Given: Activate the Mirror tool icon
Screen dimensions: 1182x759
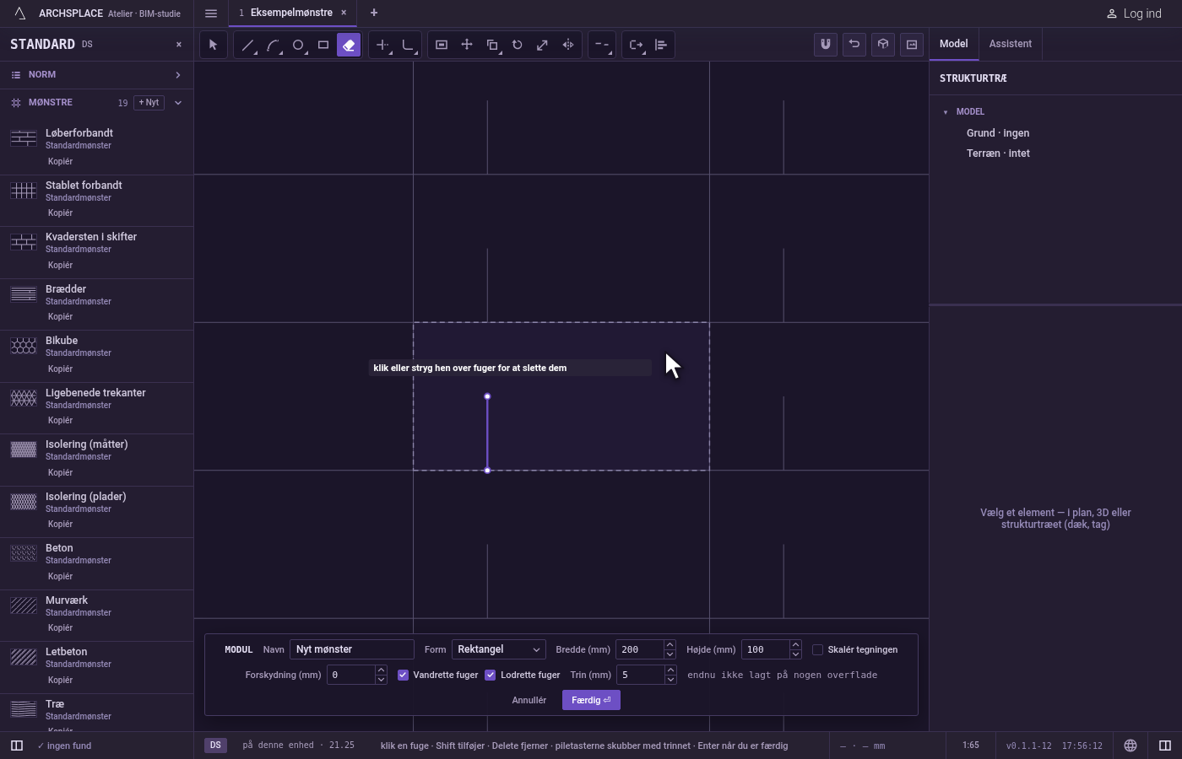Looking at the screenshot, I should click(x=568, y=45).
